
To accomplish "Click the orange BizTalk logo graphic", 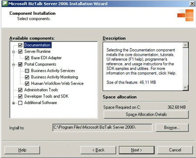I will tap(186, 15).
